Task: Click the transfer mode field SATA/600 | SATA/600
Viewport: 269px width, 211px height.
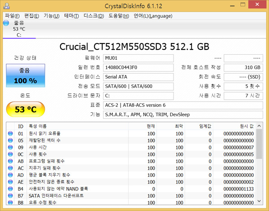Action: coord(138,86)
